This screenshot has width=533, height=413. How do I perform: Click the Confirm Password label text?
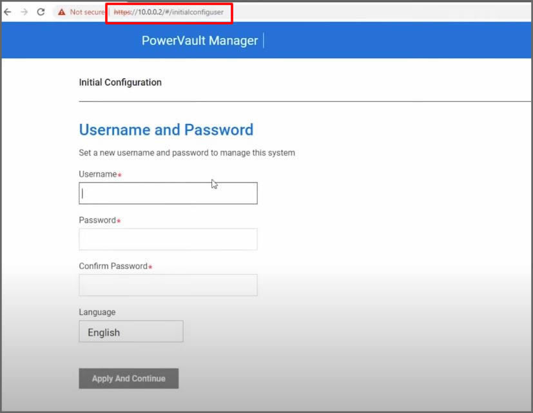pyautogui.click(x=113, y=266)
